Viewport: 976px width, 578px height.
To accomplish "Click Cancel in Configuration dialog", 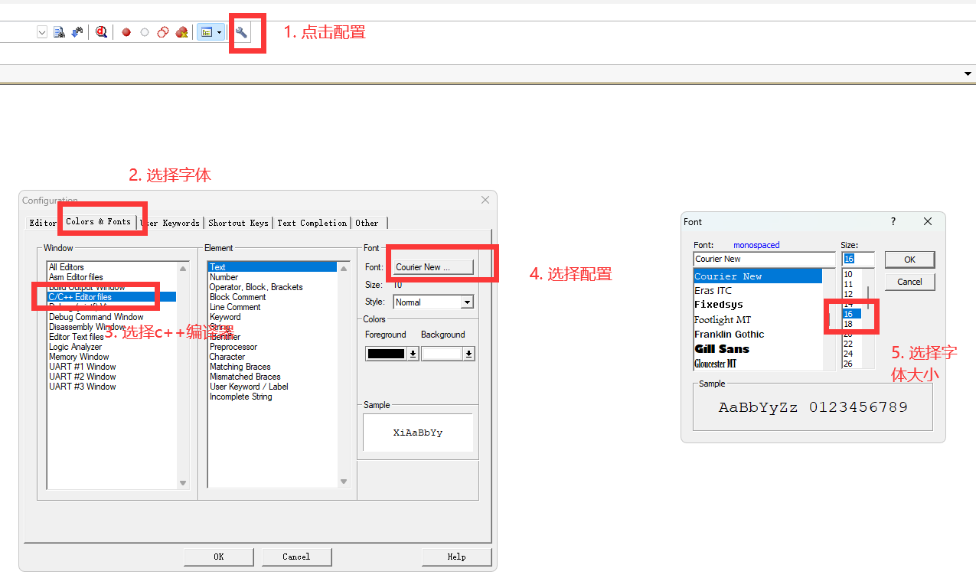I will coord(296,557).
